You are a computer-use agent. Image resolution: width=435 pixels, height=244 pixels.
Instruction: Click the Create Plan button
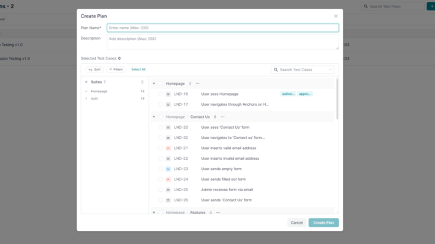click(324, 223)
